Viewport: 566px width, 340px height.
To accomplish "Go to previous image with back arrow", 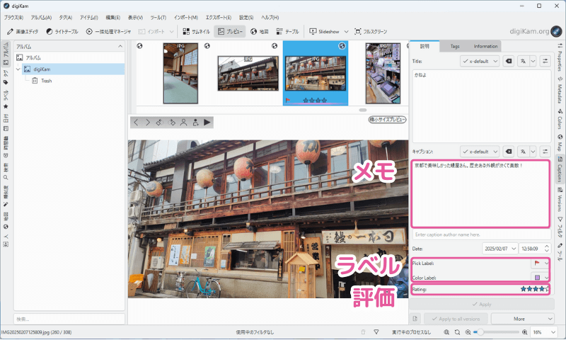I will pyautogui.click(x=137, y=122).
